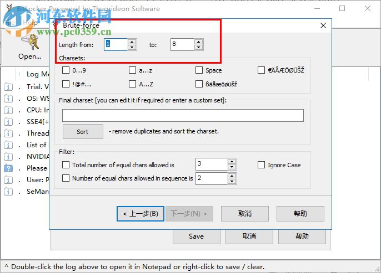This screenshot has width=381, height=273.
Task: Click the equal chars in sequence field
Action: click(x=212, y=178)
